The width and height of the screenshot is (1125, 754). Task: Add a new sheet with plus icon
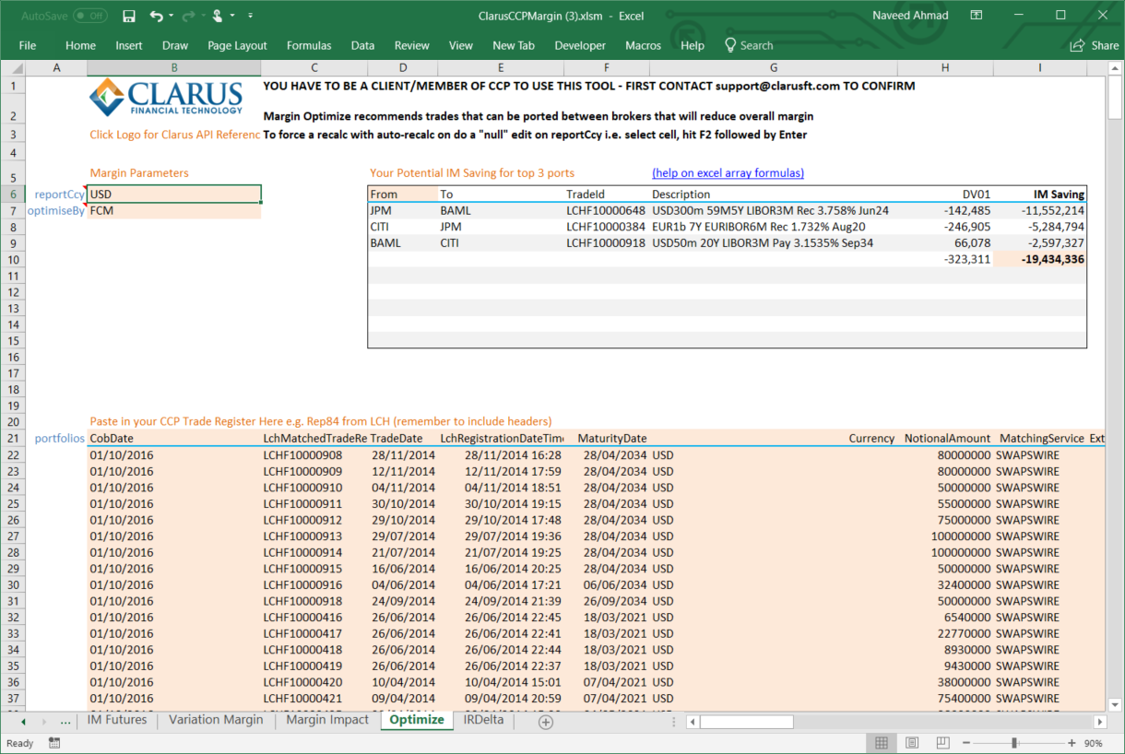click(546, 722)
